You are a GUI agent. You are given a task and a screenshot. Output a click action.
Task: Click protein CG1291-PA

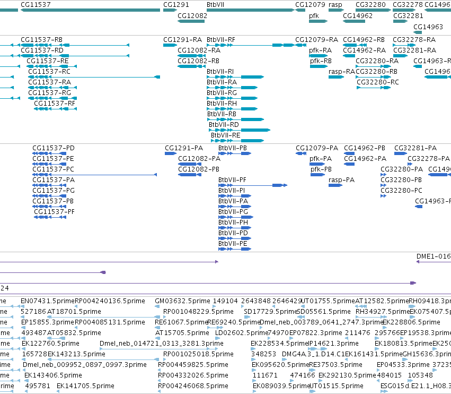171,153
